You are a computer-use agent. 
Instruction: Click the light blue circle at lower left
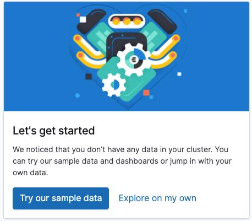78,95
